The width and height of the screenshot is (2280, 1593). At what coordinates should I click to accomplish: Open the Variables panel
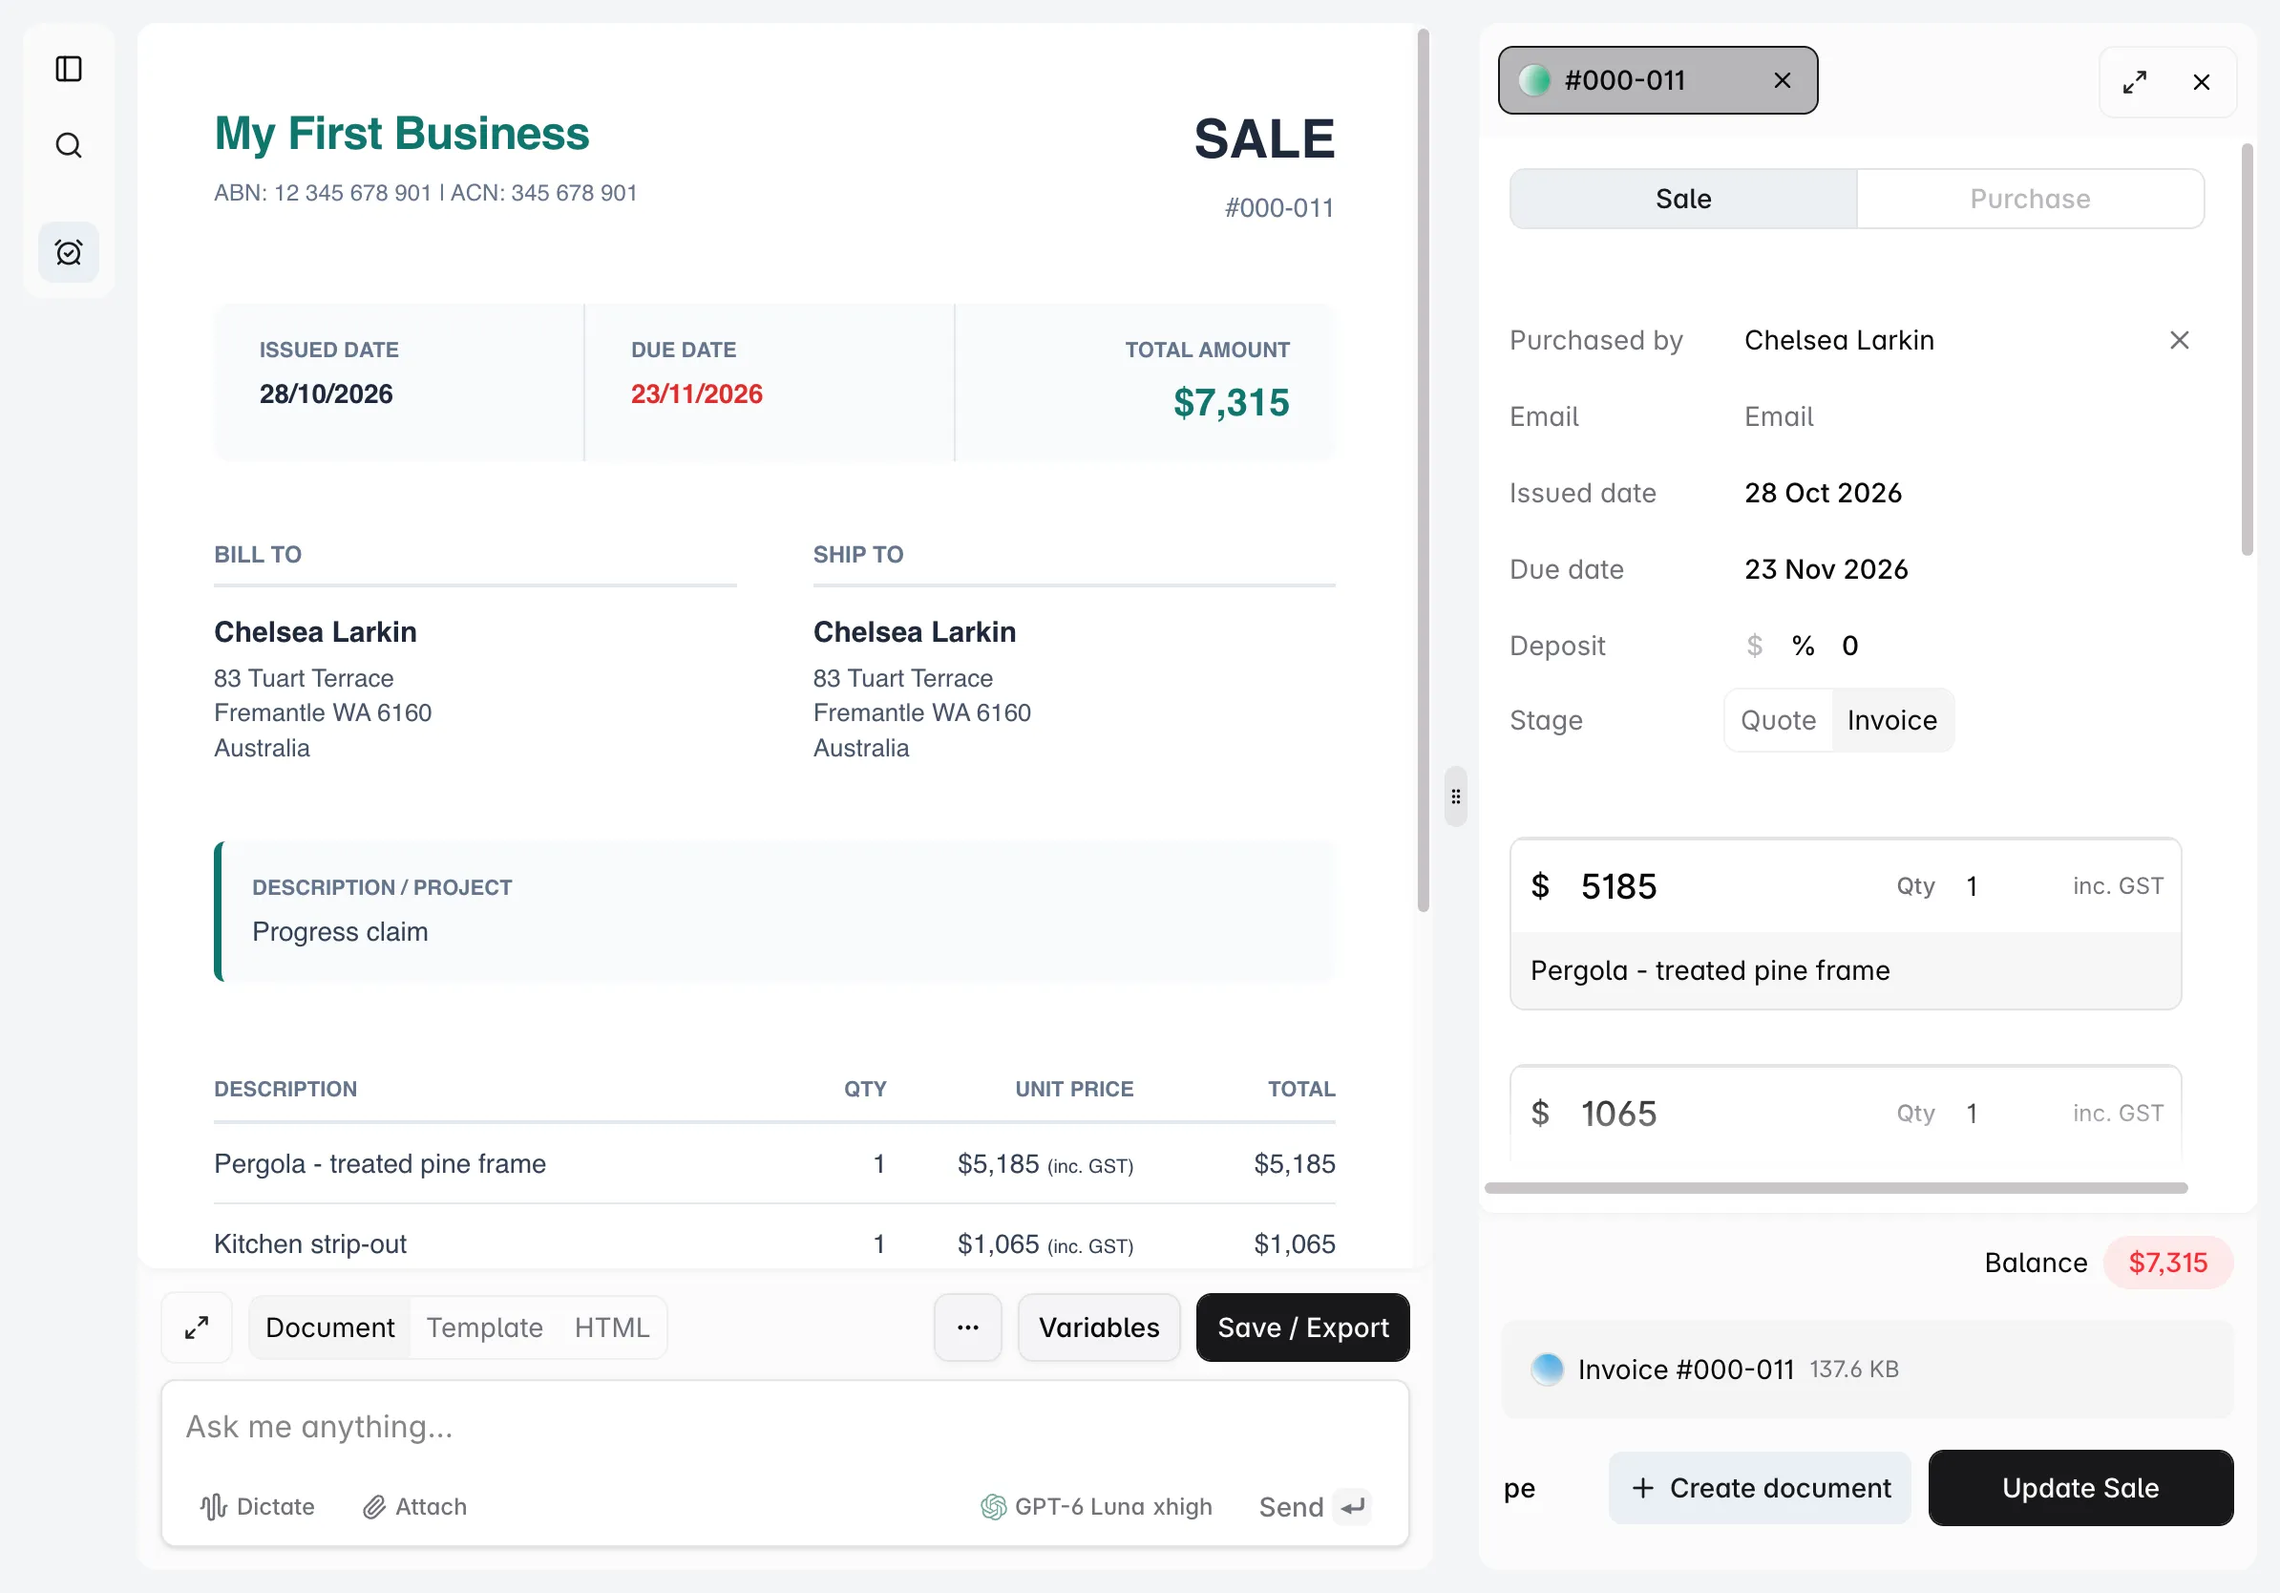[1098, 1327]
